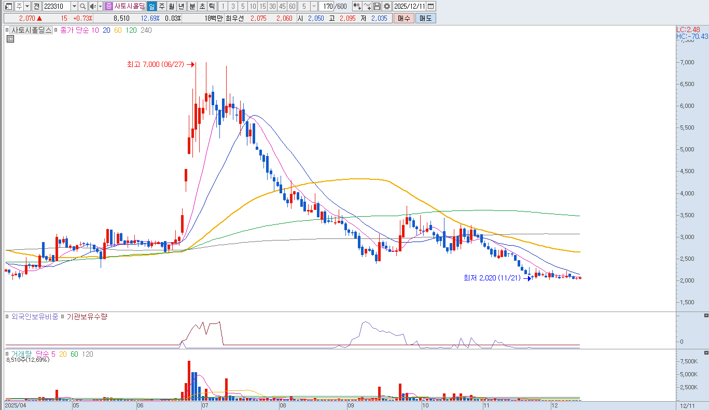Click the data grid icon below stock name
Viewport: 709px width, 410px height.
tap(10, 39)
